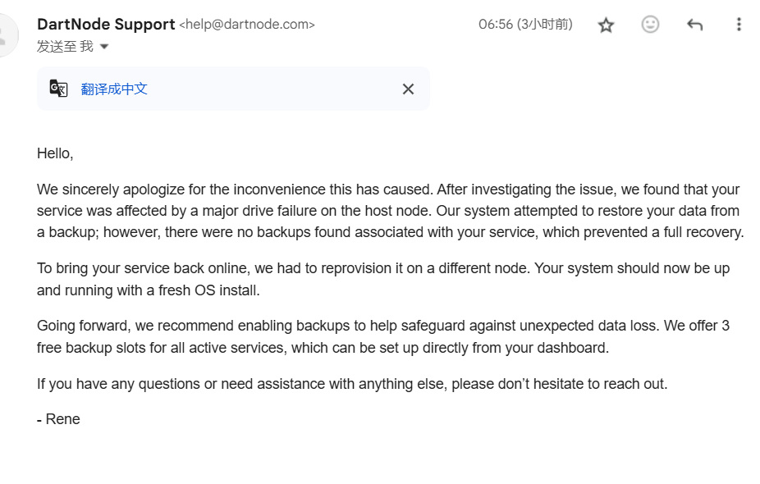Click the Rene signature line
The image size is (760, 484).
pyautogui.click(x=58, y=419)
